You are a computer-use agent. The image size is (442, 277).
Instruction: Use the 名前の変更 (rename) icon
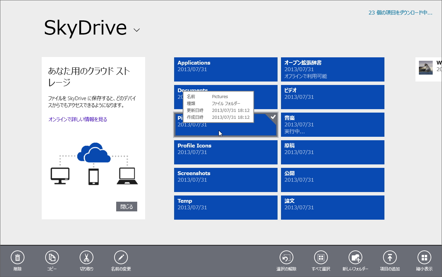pyautogui.click(x=121, y=257)
